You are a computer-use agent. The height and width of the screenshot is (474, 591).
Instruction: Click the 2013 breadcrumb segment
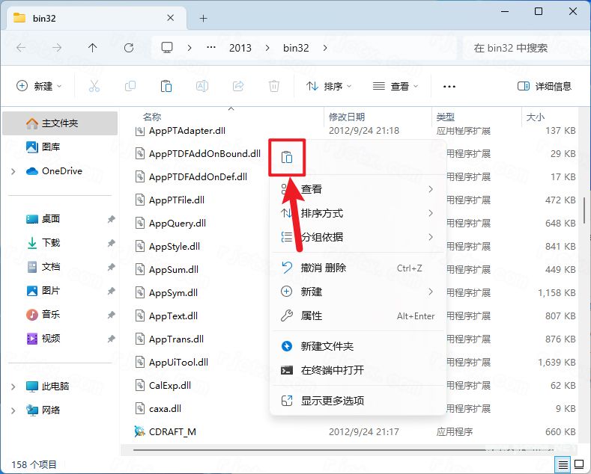pos(240,48)
